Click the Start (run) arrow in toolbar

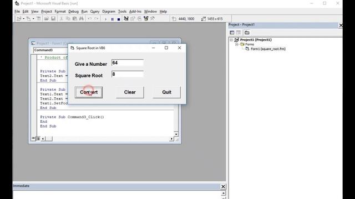point(105,19)
